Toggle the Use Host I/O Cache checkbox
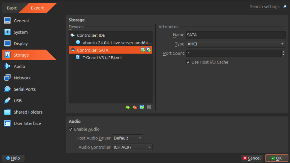This screenshot has width=290, height=163. 188,62
